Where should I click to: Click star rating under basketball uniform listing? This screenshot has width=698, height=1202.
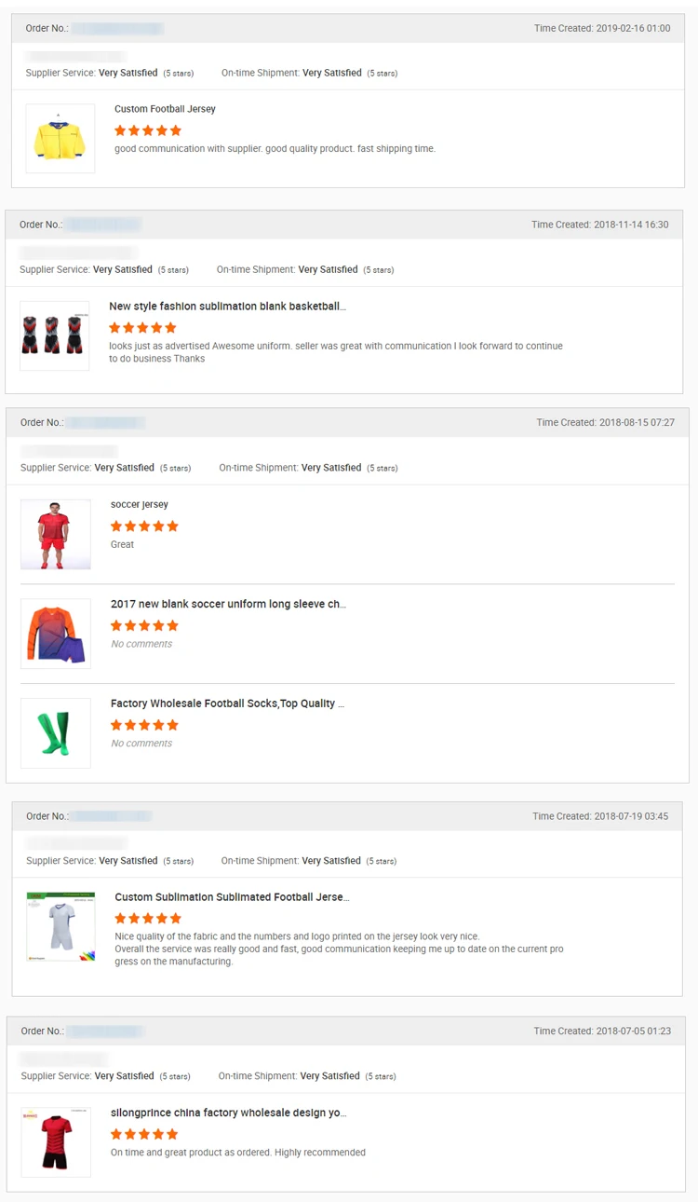(x=142, y=328)
